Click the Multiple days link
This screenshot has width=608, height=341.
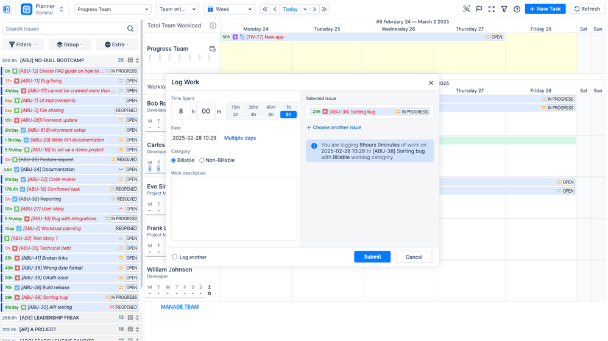(240, 138)
